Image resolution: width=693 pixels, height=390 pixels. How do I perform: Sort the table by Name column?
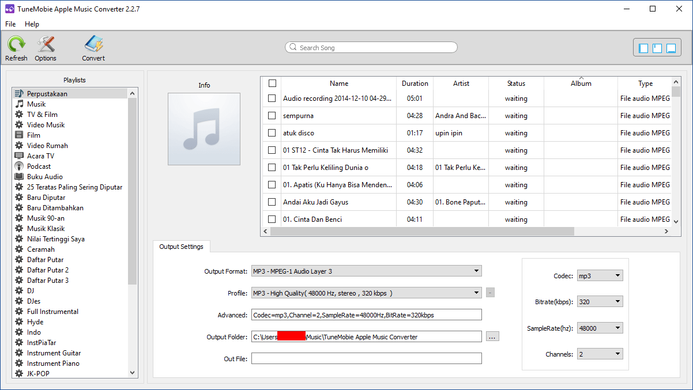339,83
